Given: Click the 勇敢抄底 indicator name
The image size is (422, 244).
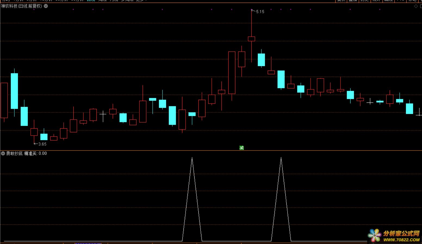Looking at the screenshot, I should click(14, 154).
